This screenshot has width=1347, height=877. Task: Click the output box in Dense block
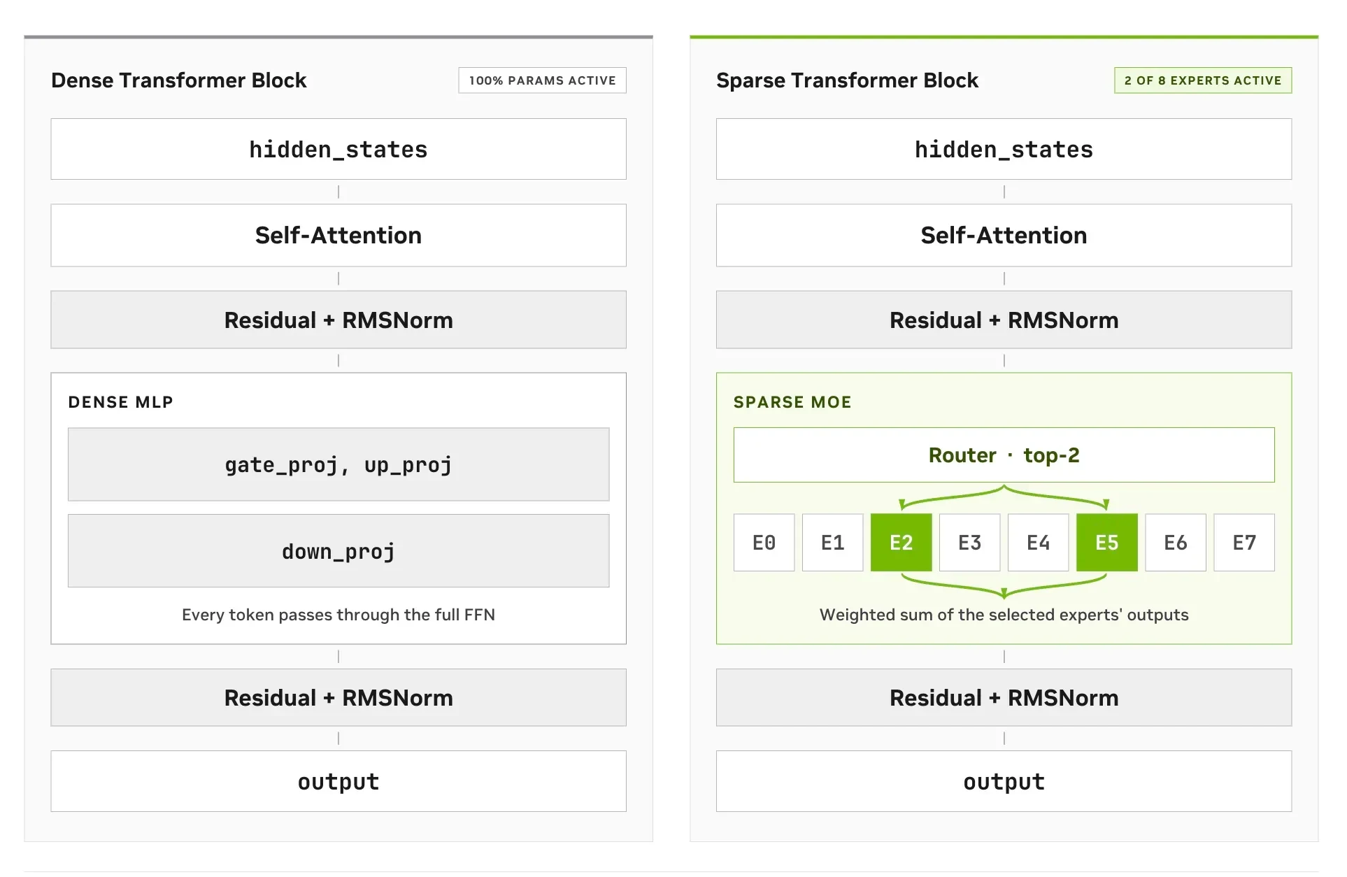coord(338,782)
